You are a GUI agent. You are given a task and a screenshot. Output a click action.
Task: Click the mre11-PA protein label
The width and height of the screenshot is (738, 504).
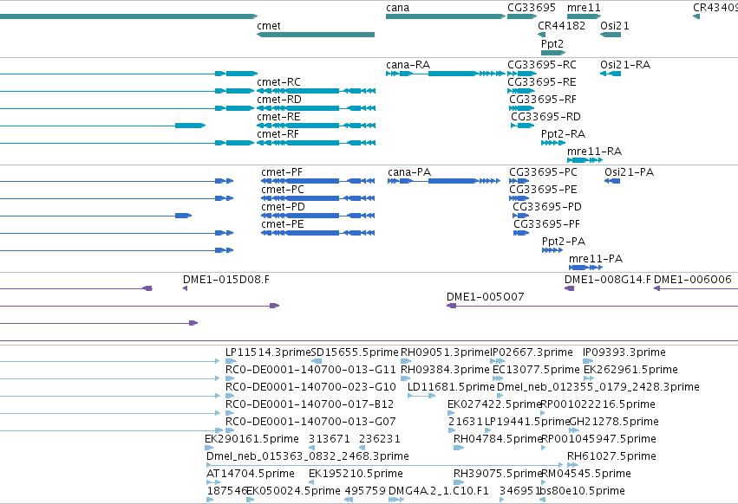point(596,259)
